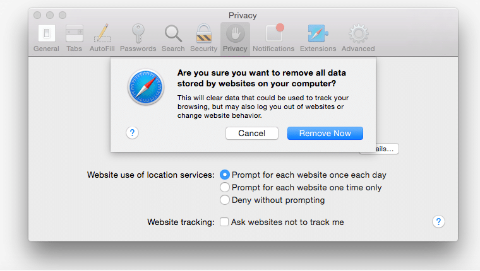Image resolution: width=480 pixels, height=271 pixels.
Task: Select the Privacy hand icon
Action: click(235, 33)
